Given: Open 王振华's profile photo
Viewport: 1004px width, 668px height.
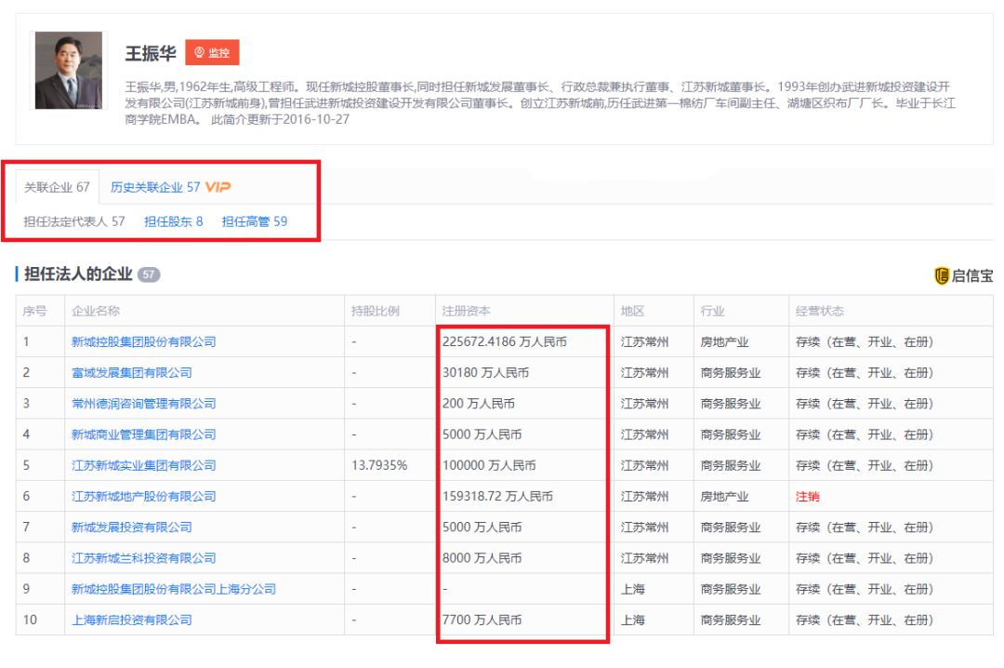Looking at the screenshot, I should pyautogui.click(x=69, y=71).
